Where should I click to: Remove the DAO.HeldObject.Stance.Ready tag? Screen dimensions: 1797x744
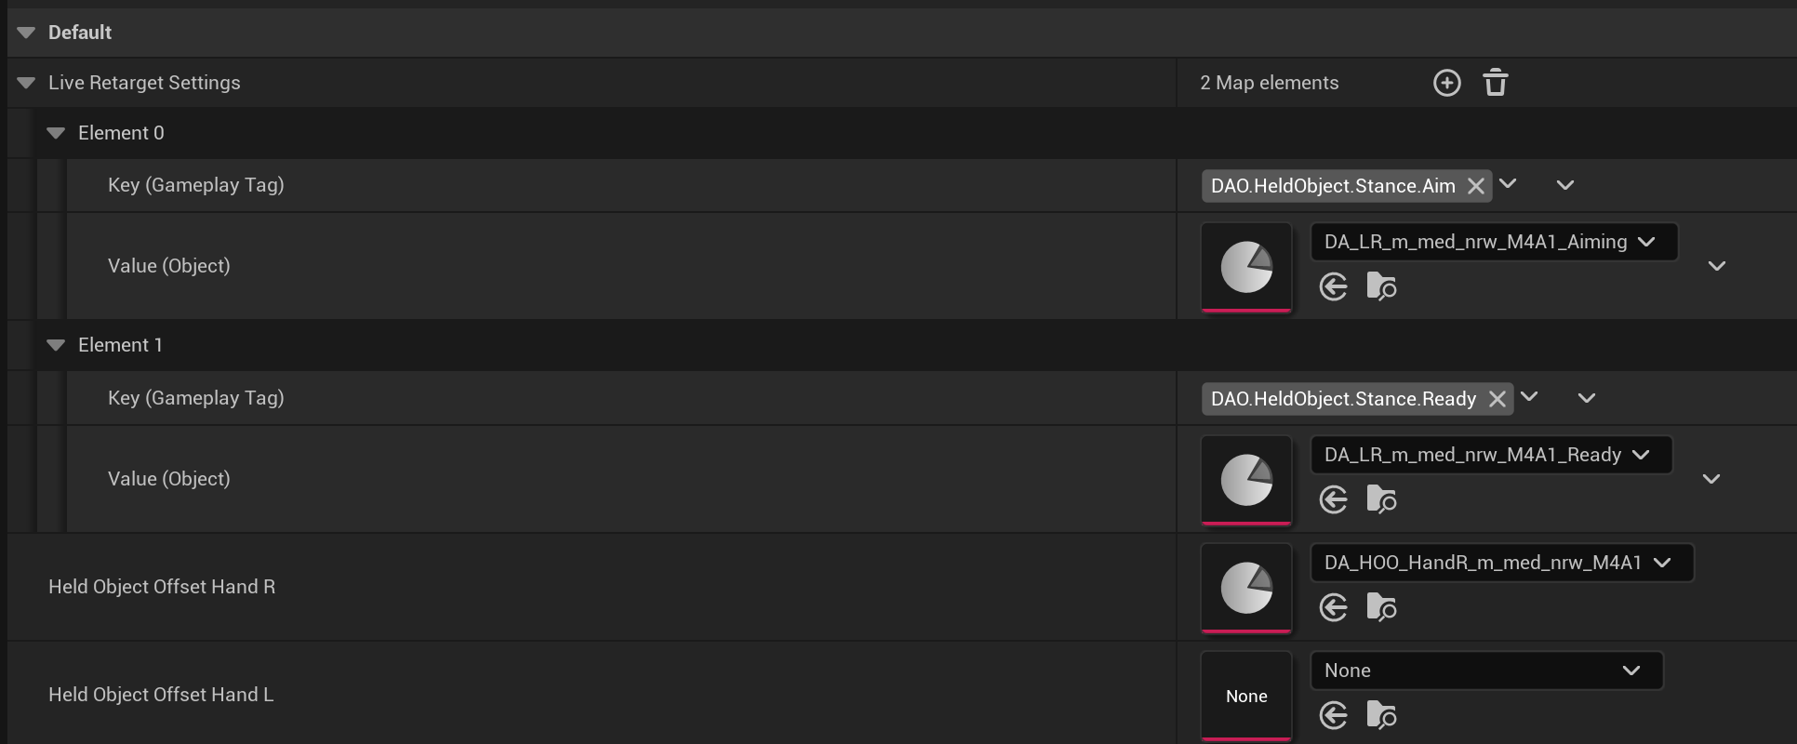tap(1497, 399)
